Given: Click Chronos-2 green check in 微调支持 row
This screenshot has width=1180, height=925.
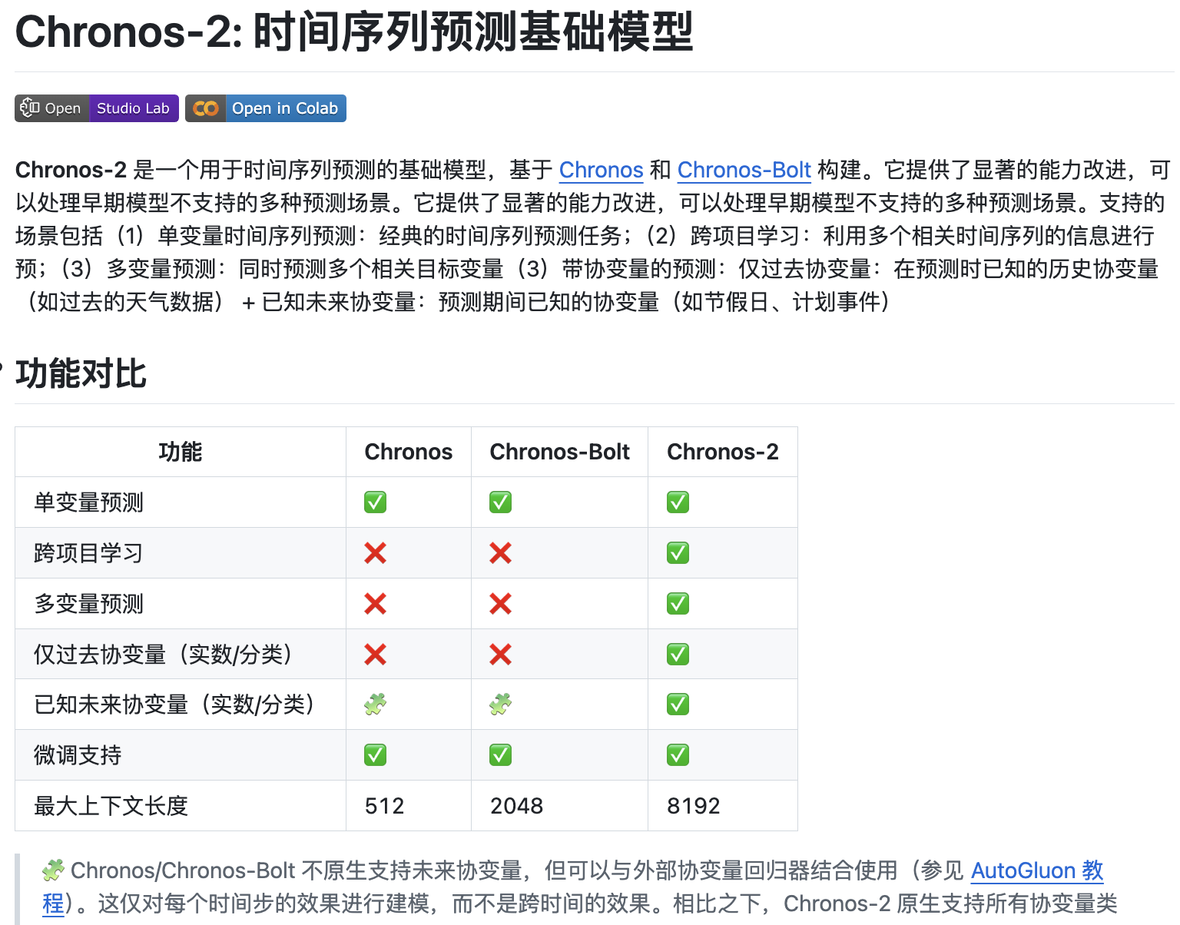Looking at the screenshot, I should pos(678,755).
